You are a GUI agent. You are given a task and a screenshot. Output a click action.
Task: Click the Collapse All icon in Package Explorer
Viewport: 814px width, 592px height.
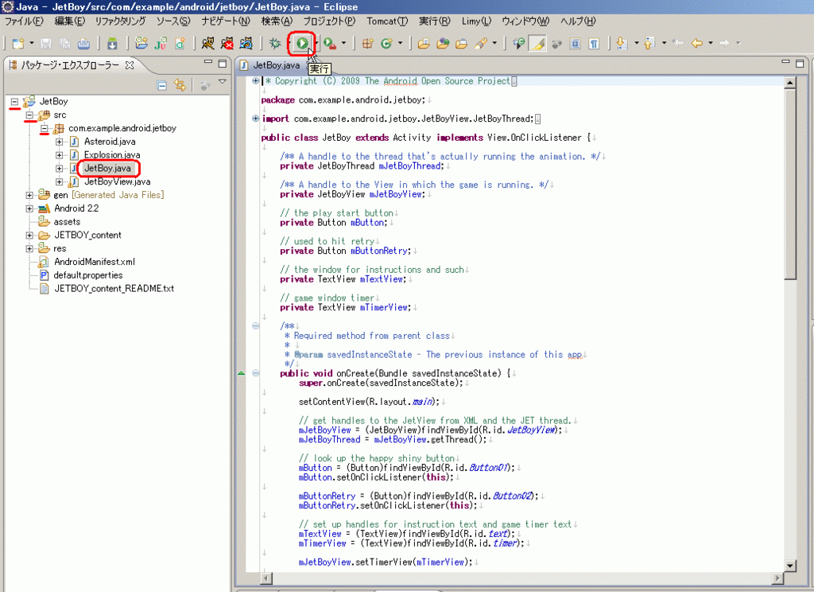(162, 85)
